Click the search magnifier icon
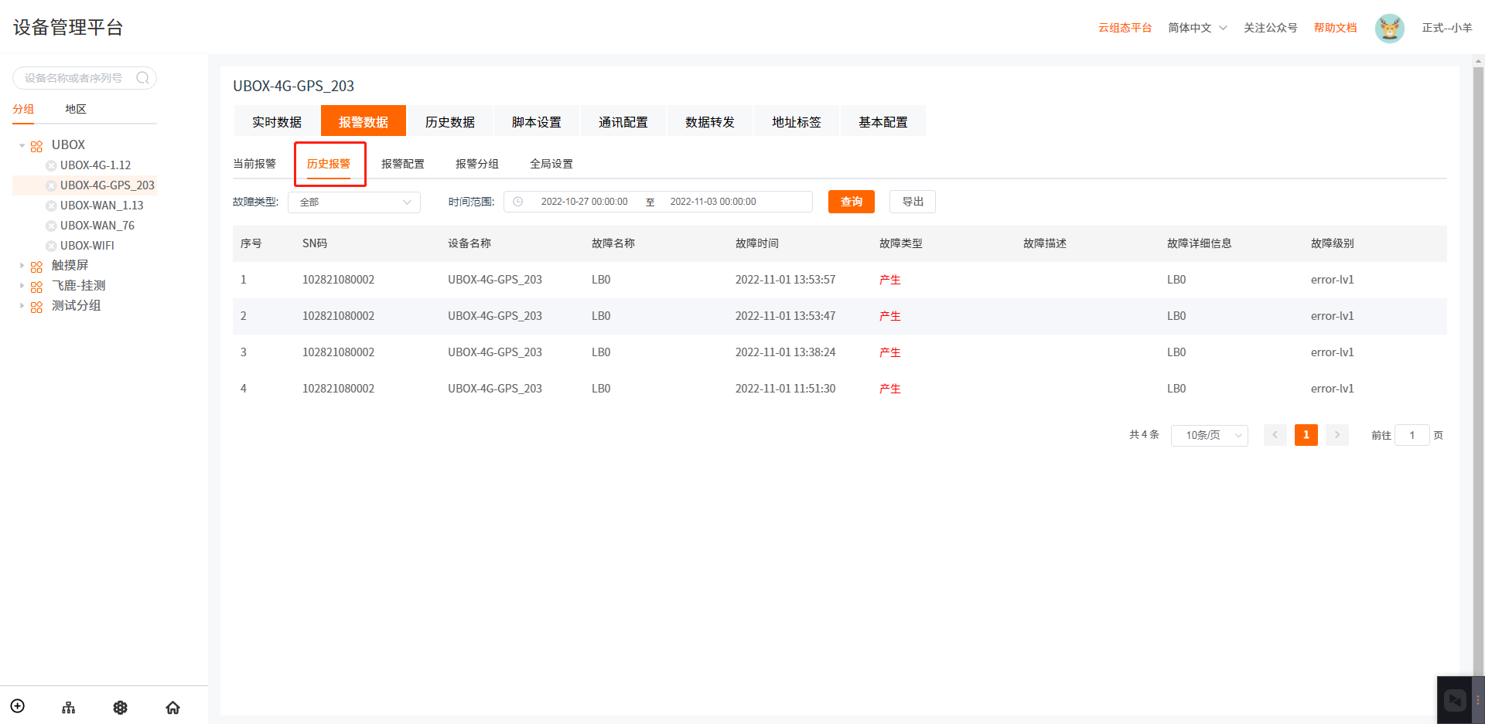 [142, 77]
